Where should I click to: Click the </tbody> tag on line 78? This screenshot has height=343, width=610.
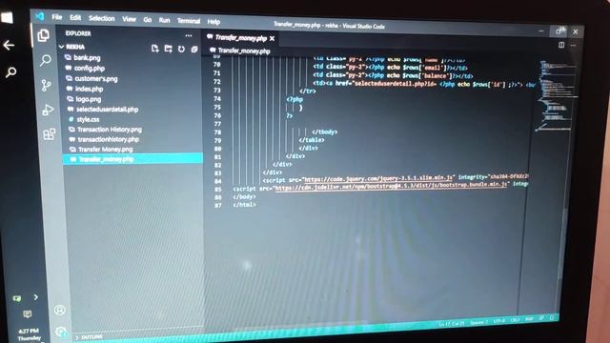[325, 131]
